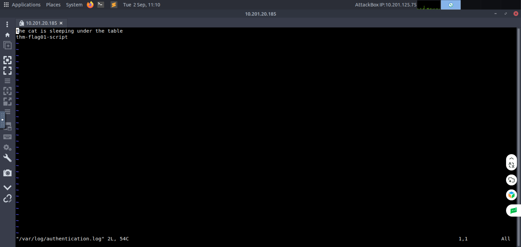Click the blue Remmina taskbar button

451,5
